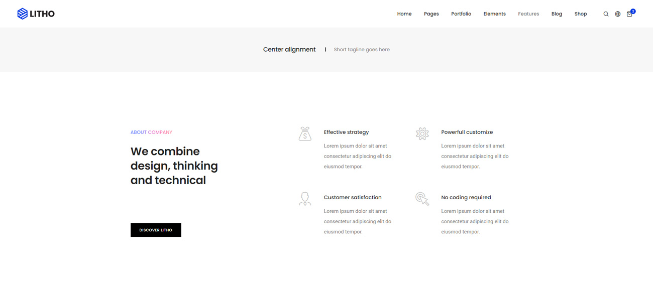Click the Litho logo in the header
The image size is (653, 291).
click(36, 14)
